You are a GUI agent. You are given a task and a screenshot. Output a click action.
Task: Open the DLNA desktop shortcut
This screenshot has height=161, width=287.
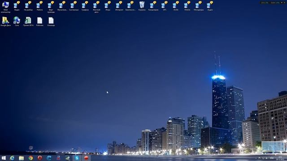[176, 6]
